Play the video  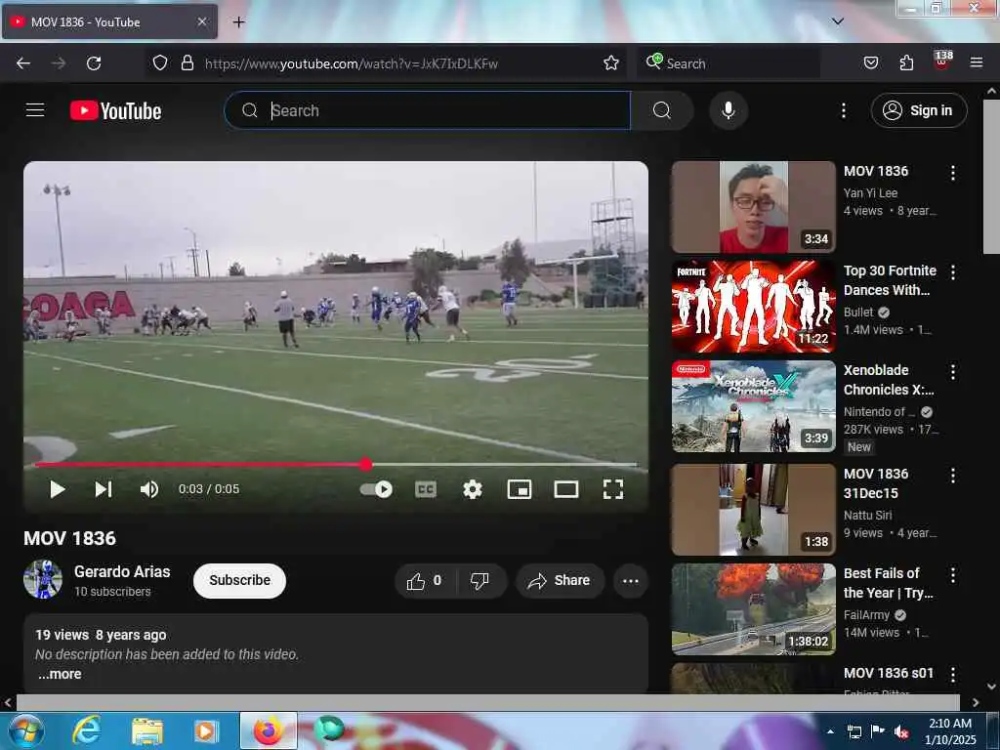pos(58,489)
